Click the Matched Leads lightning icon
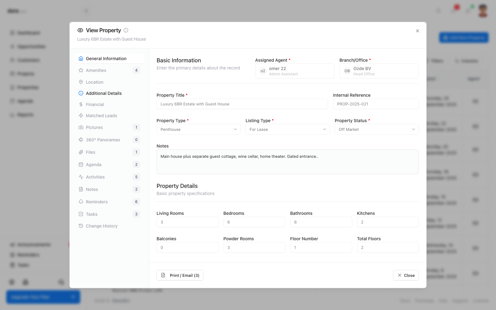The width and height of the screenshot is (496, 310). click(x=81, y=116)
